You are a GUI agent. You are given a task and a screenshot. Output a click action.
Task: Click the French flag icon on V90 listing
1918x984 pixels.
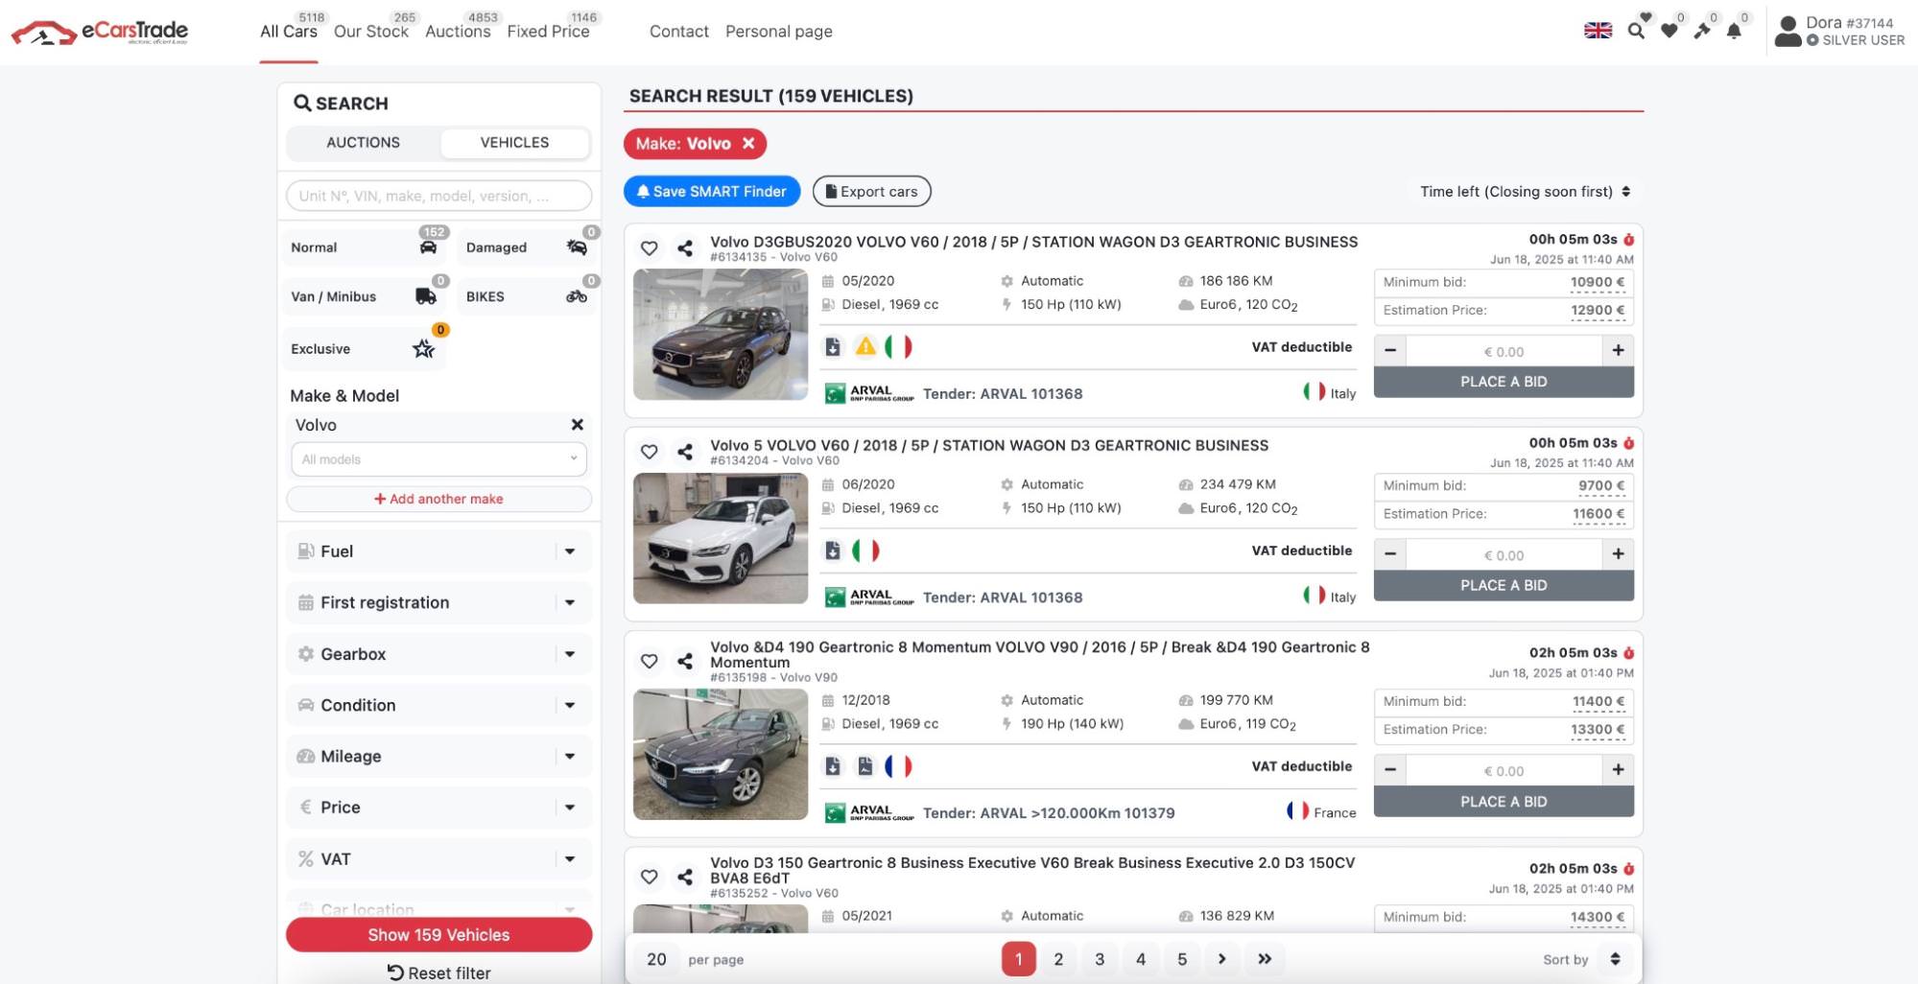[898, 766]
